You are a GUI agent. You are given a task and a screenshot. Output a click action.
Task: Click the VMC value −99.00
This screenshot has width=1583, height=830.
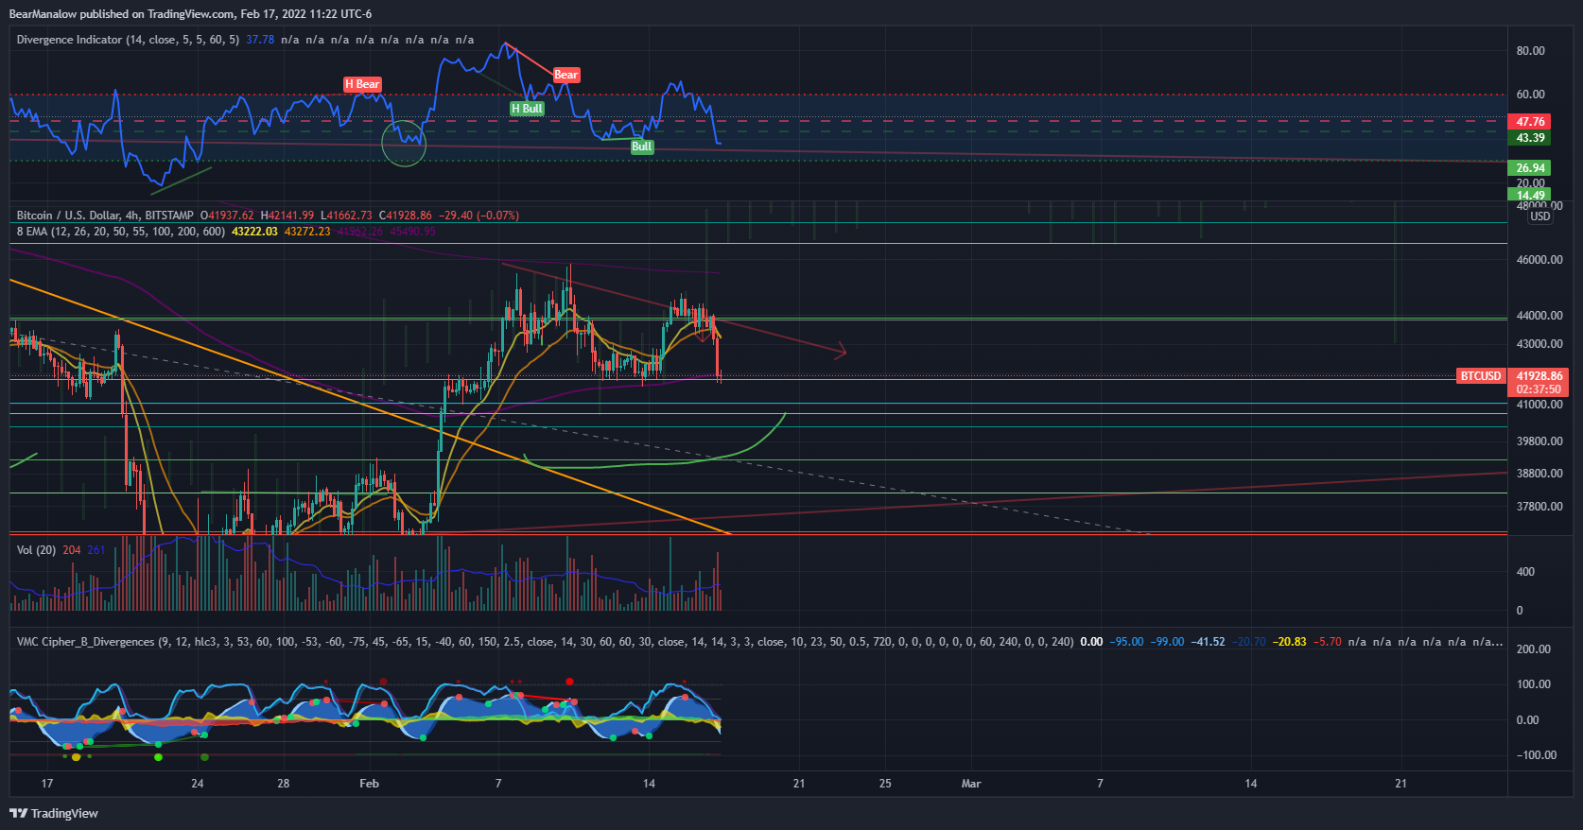tap(1167, 642)
